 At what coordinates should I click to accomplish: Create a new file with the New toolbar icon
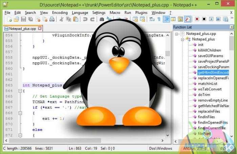coord(9,19)
